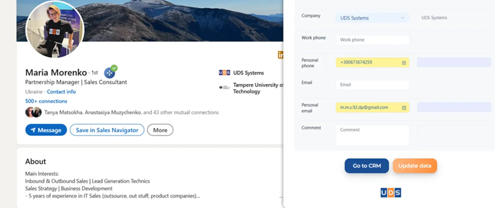Click edit icon in Personal phone field
The height and width of the screenshot is (208, 497).
(404, 63)
